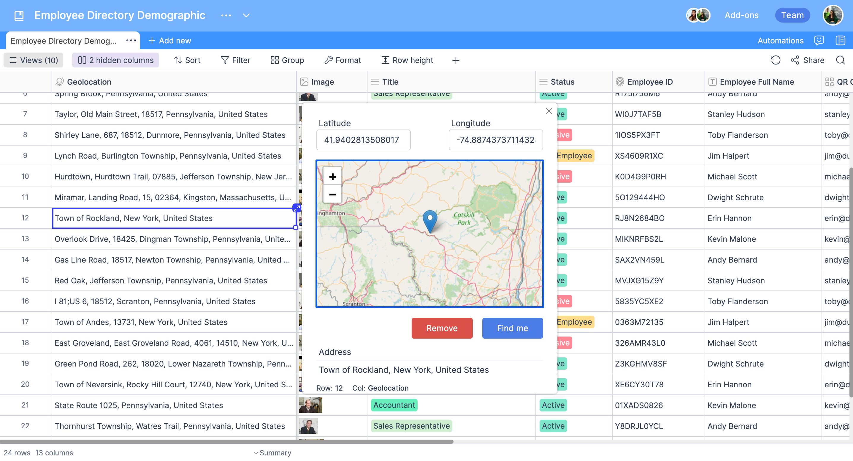
Task: Open the Automations menu
Action: click(781, 40)
